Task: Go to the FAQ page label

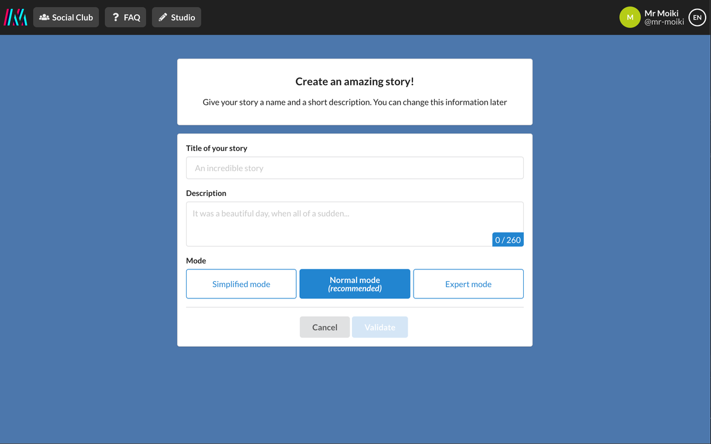Action: [132, 18]
